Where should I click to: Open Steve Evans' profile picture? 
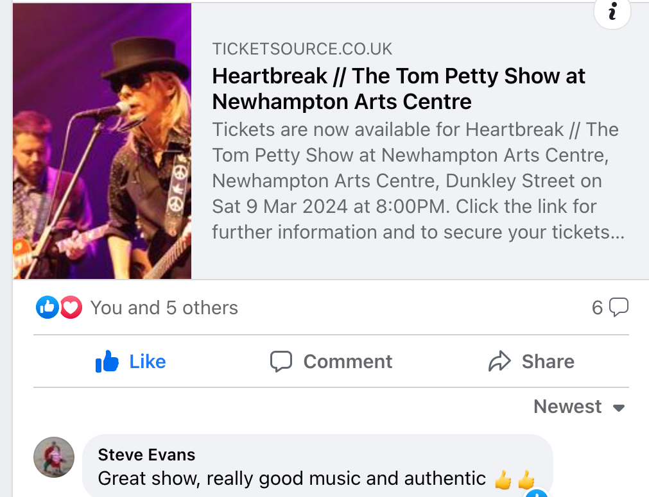tap(54, 457)
